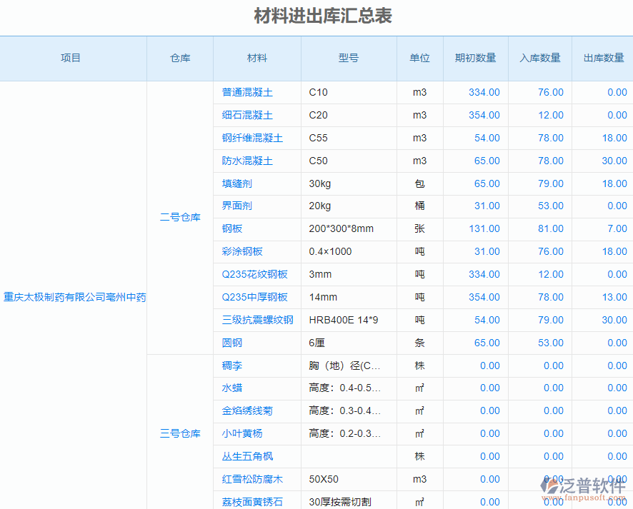The height and width of the screenshot is (509, 633).
Task: Open the 彩涂钢板 record
Action: [x=241, y=251]
